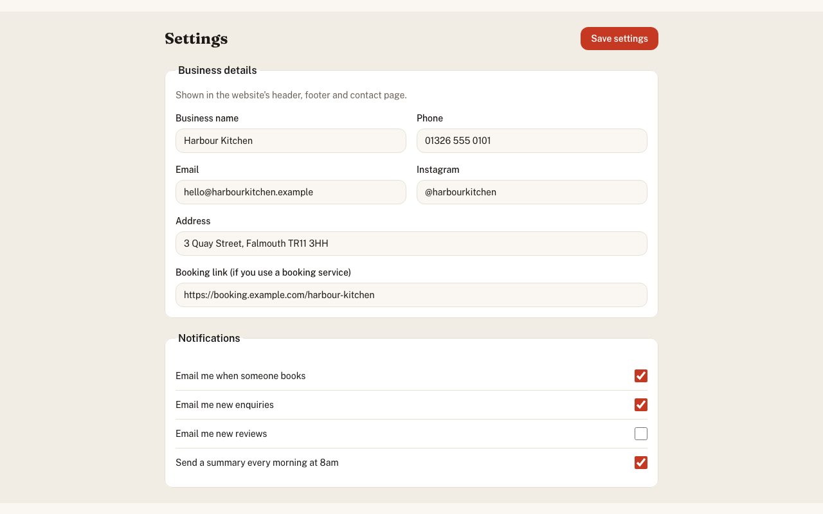The height and width of the screenshot is (514, 823).
Task: Click the 'Phone' field label
Action: click(x=430, y=118)
